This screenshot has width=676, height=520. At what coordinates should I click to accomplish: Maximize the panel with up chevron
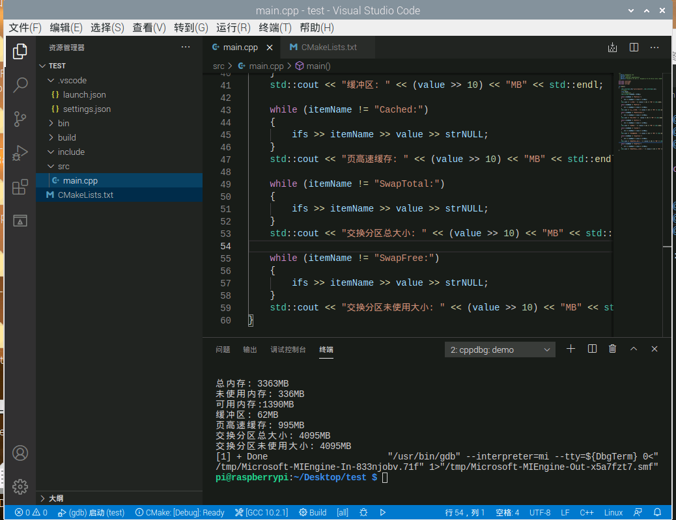(634, 349)
